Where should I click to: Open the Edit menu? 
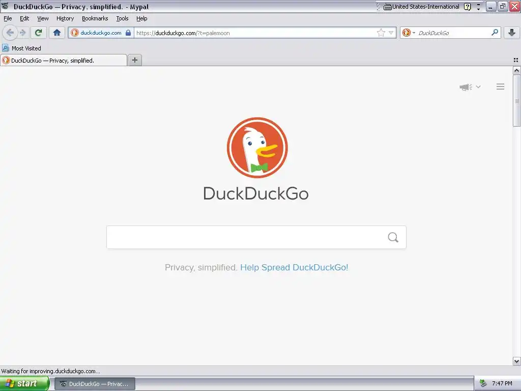click(24, 18)
